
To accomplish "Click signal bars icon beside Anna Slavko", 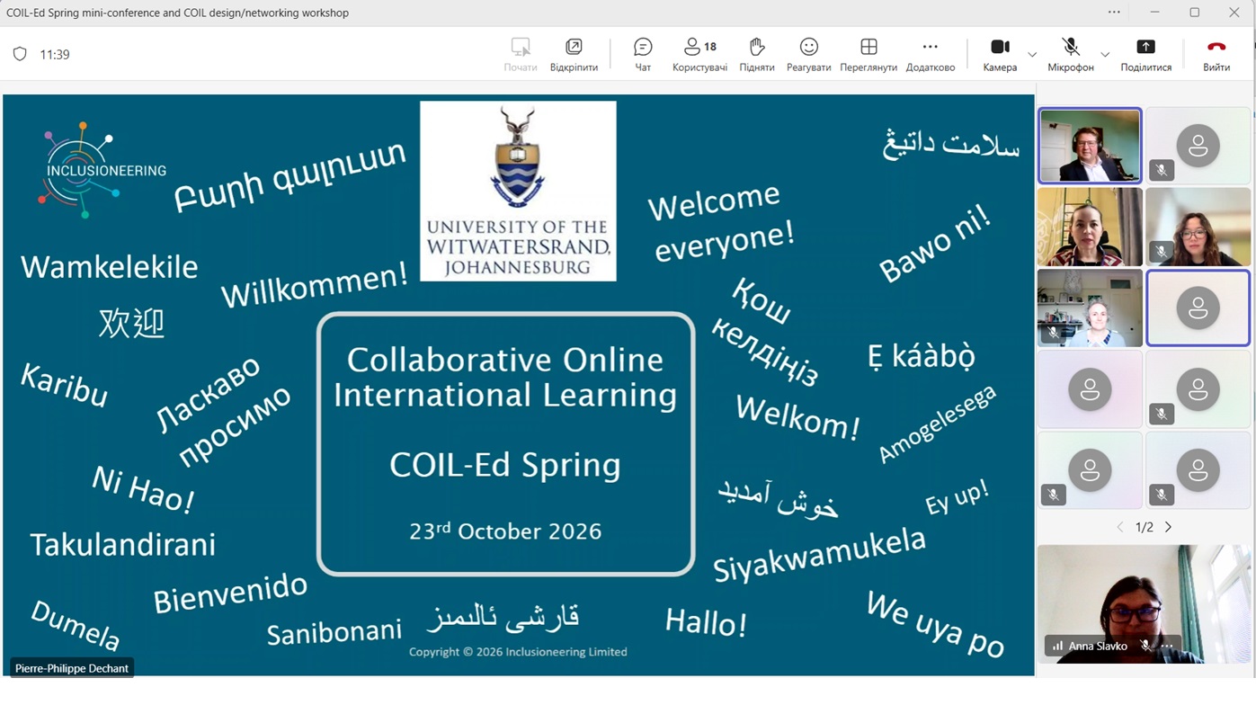I will click(x=1057, y=646).
